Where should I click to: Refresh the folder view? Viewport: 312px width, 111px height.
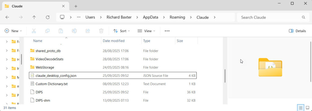(48, 17)
